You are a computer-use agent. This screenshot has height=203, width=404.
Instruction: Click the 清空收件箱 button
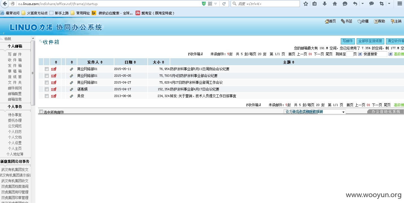tap(395, 41)
